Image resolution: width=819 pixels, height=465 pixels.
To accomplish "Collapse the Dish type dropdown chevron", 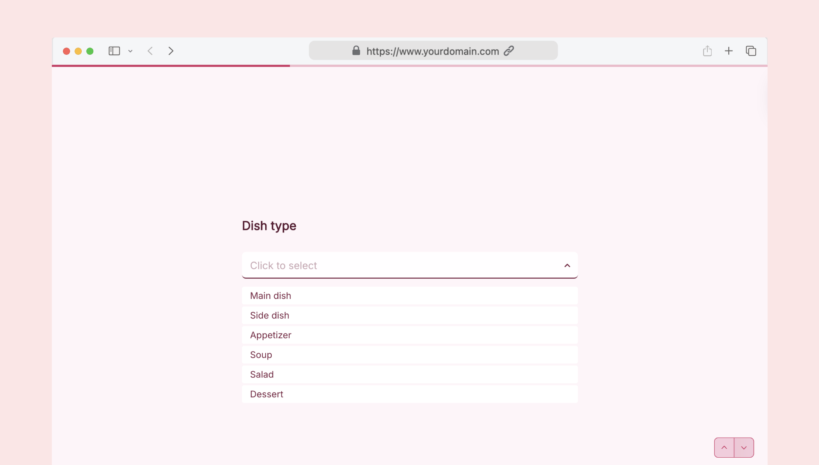I will [x=567, y=265].
